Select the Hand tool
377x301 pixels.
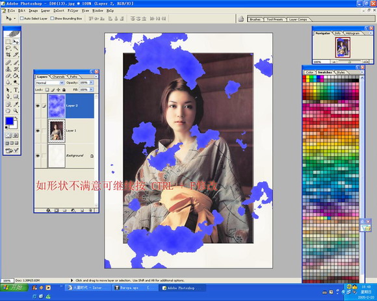click(x=8, y=111)
